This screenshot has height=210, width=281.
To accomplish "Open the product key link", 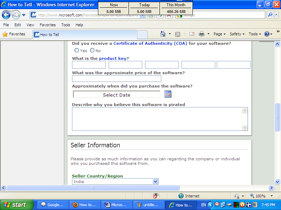I will click(x=113, y=58).
